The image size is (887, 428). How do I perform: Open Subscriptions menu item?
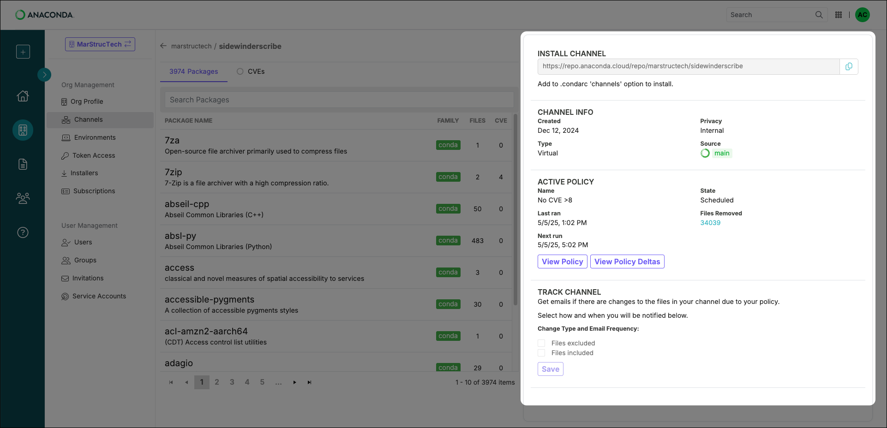click(x=88, y=191)
